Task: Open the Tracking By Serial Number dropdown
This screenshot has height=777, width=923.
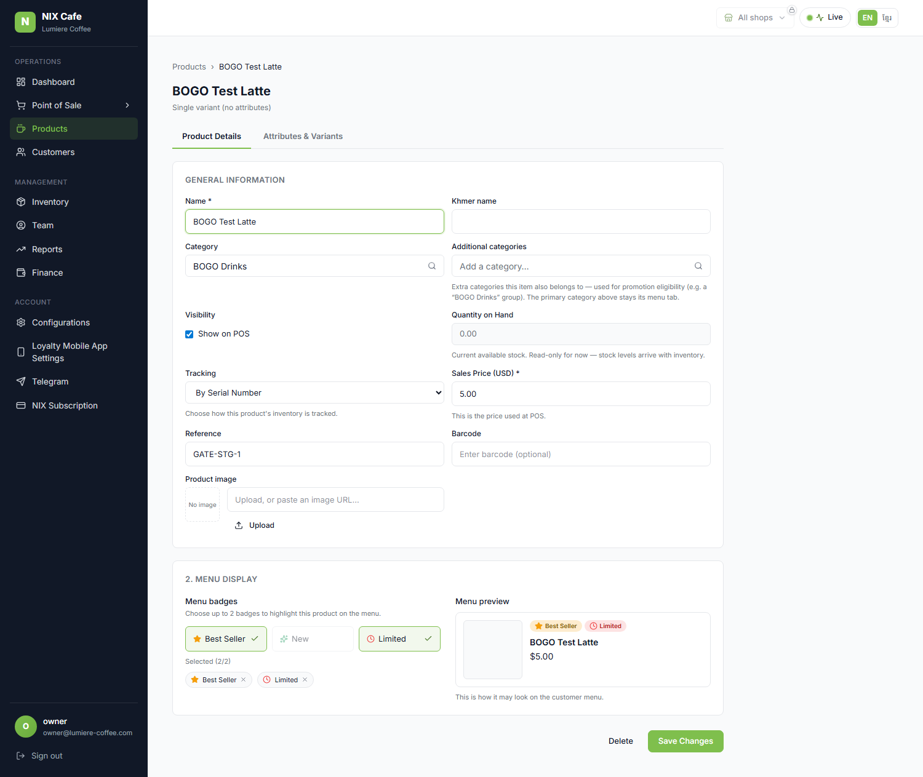Action: [x=314, y=392]
